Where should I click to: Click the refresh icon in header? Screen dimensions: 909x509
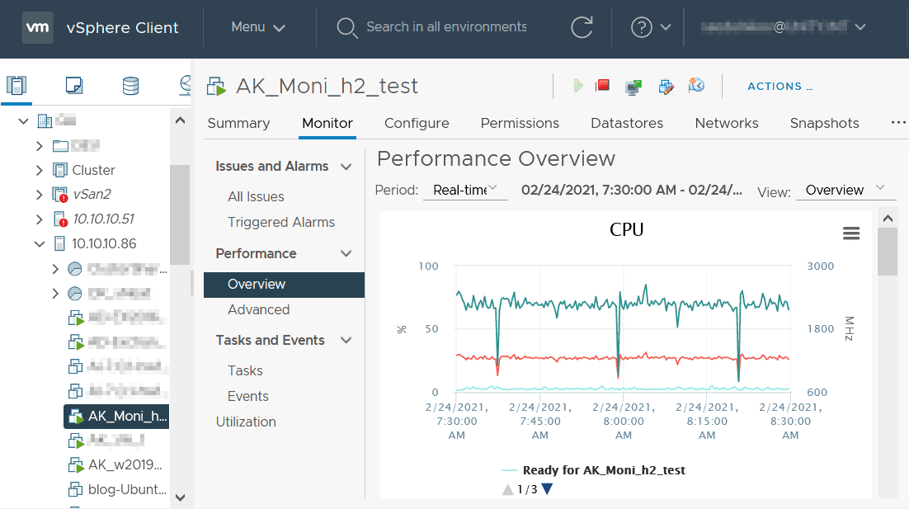pos(582,27)
